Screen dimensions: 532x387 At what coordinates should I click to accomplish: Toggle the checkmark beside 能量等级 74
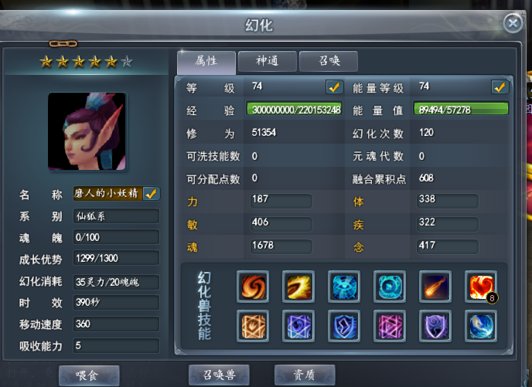tap(500, 87)
